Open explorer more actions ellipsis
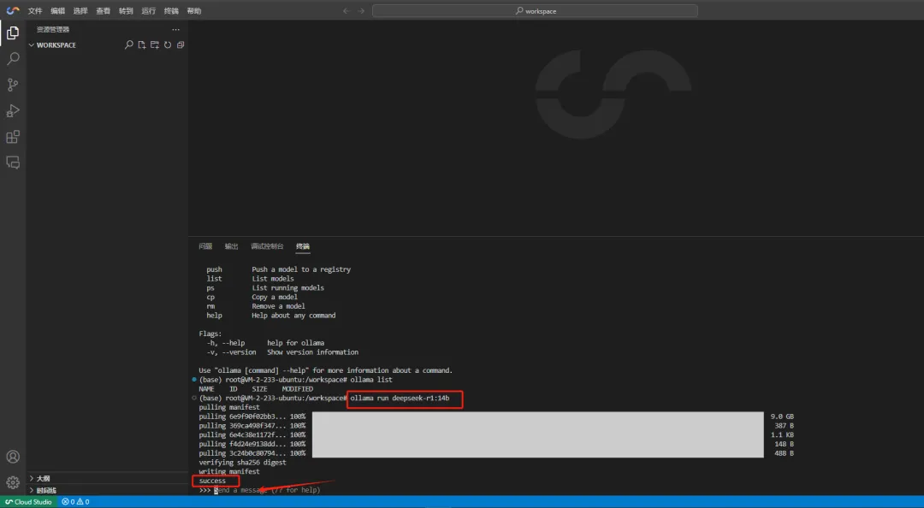The image size is (924, 508). pyautogui.click(x=175, y=29)
